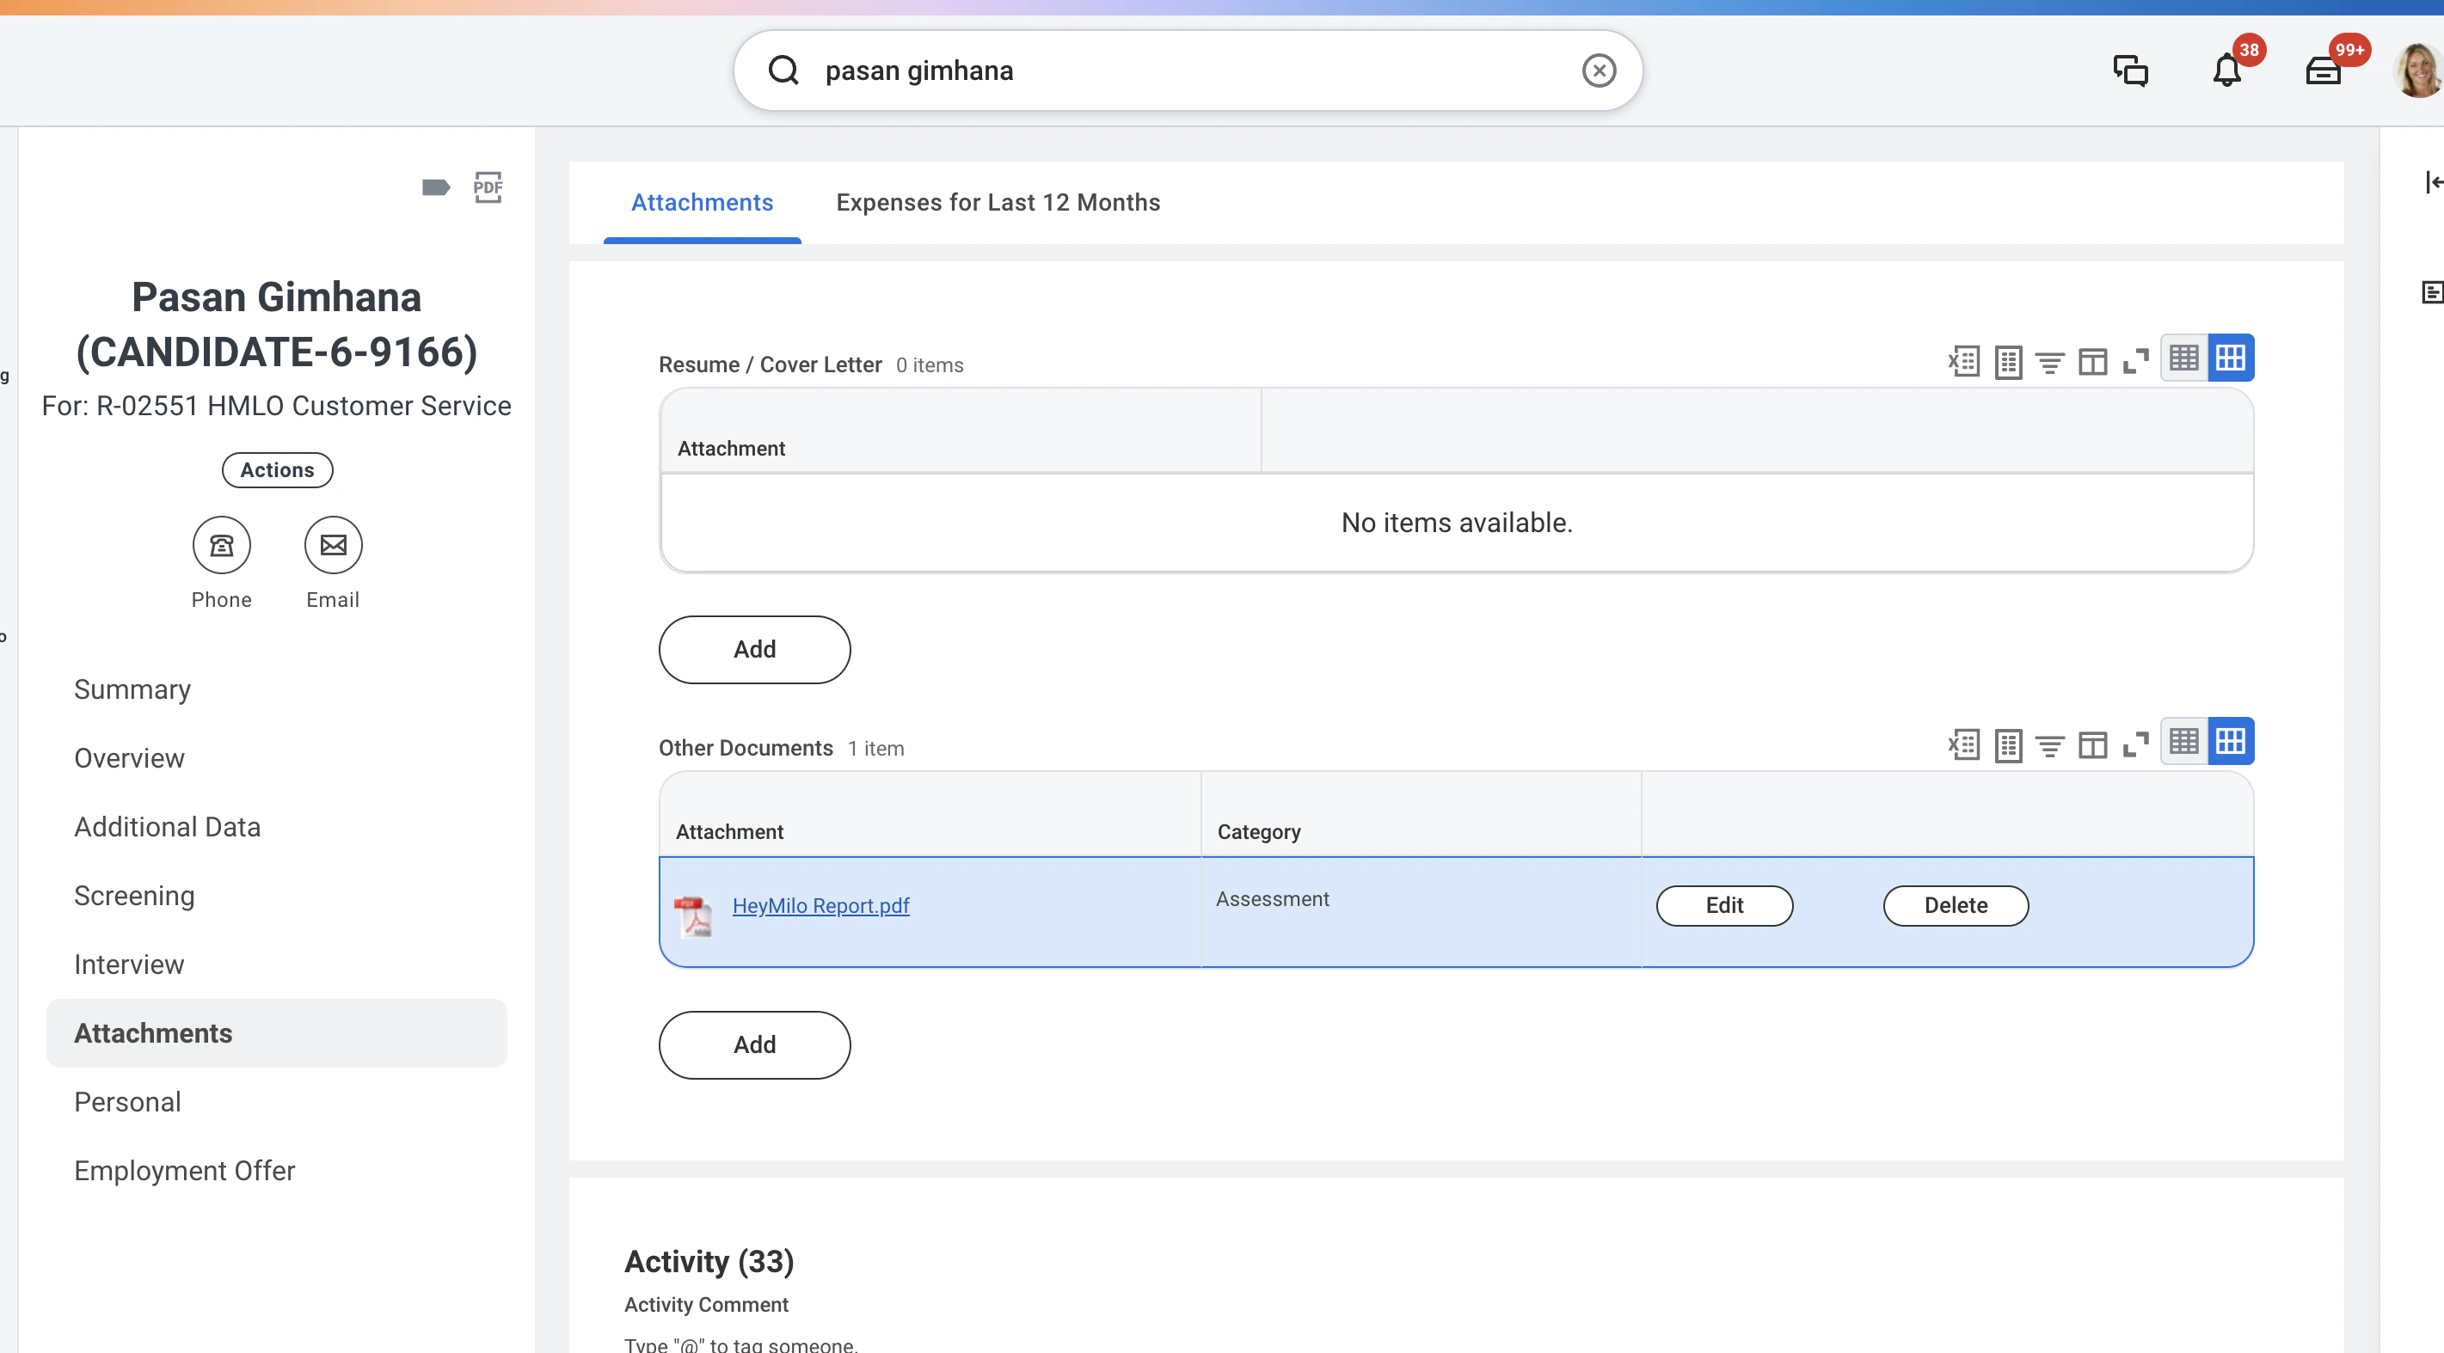Clear the search field text
This screenshot has width=2444, height=1353.
1599,70
